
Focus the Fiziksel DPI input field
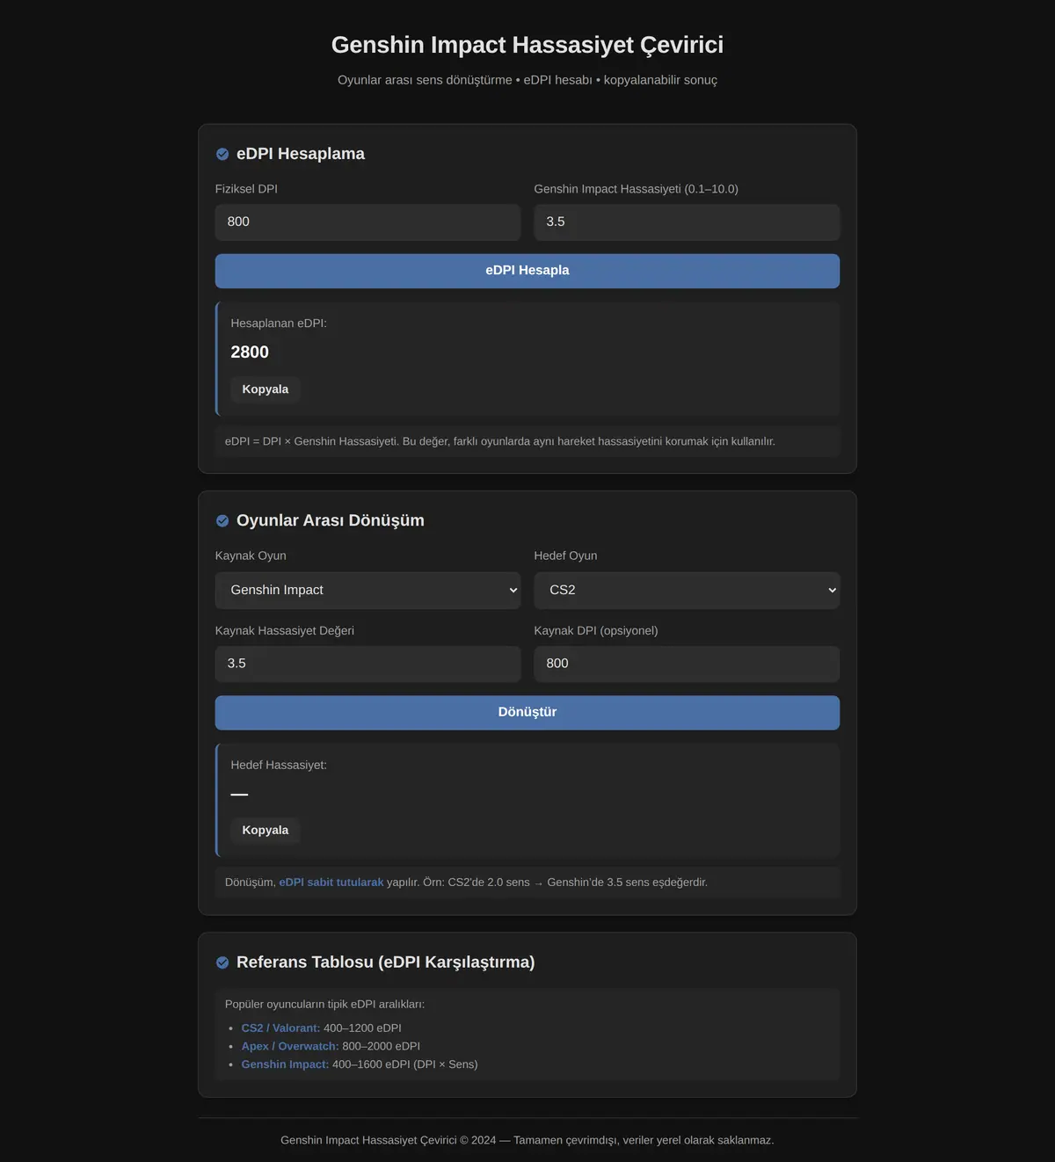[x=367, y=222]
